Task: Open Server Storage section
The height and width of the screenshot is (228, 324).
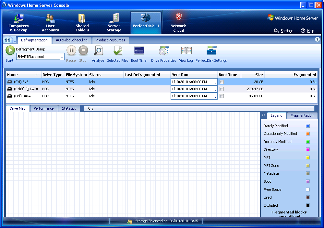Action: click(x=114, y=23)
